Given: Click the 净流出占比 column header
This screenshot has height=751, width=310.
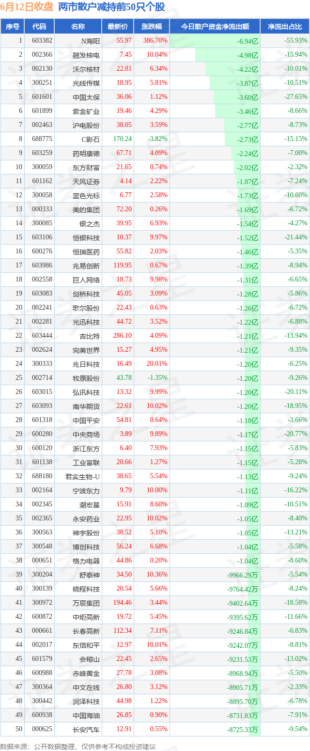Looking at the screenshot, I should [285, 27].
